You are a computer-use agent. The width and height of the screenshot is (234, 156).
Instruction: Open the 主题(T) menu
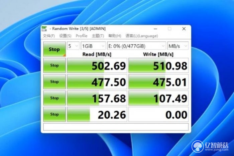98,36
